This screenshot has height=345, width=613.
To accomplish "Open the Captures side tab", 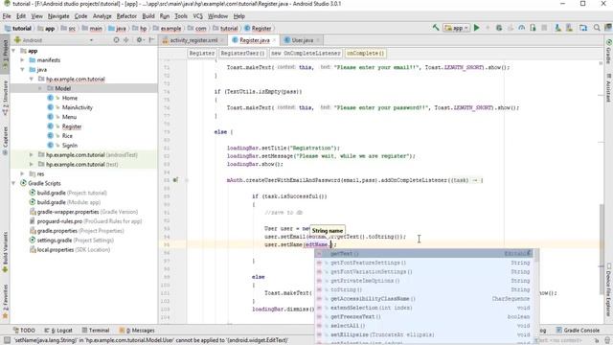I will click(x=5, y=141).
